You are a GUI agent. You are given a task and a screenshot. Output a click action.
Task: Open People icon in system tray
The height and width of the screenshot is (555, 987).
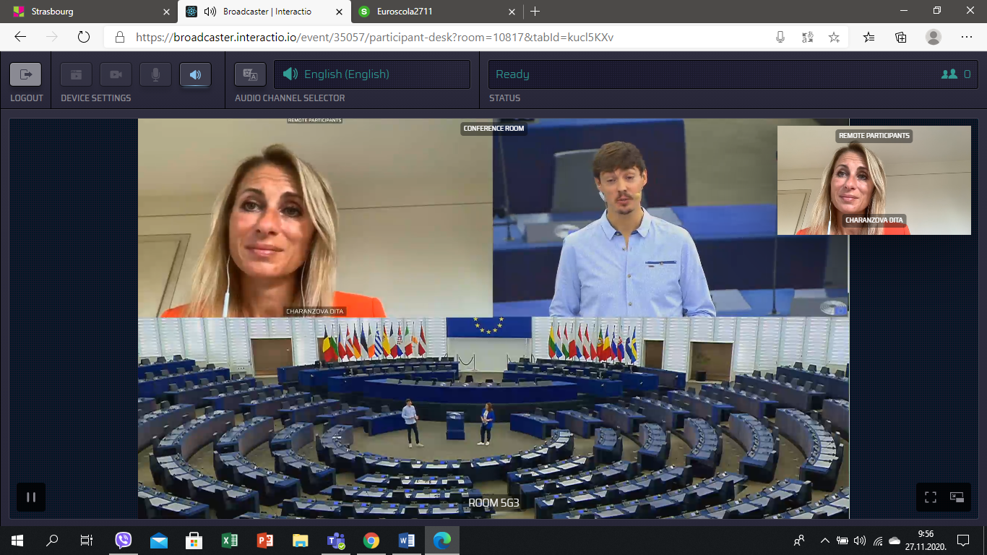(x=799, y=541)
